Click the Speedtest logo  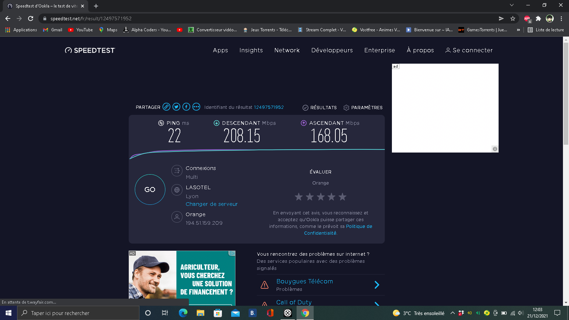click(90, 50)
